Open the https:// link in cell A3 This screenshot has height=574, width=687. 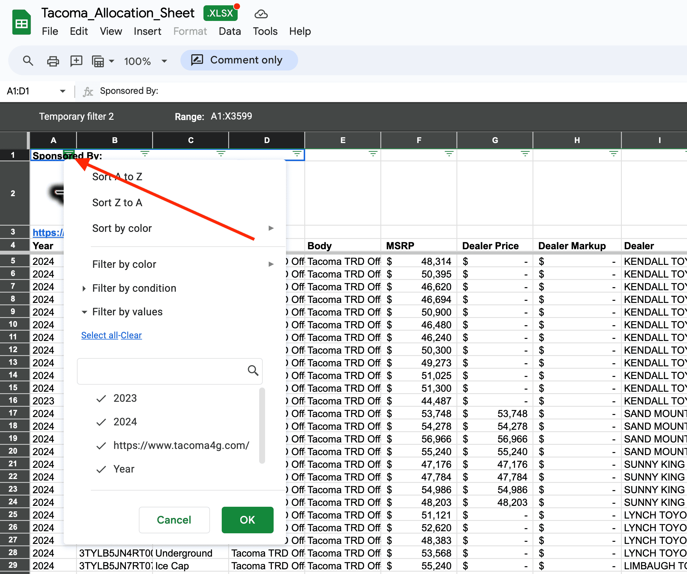click(x=48, y=233)
